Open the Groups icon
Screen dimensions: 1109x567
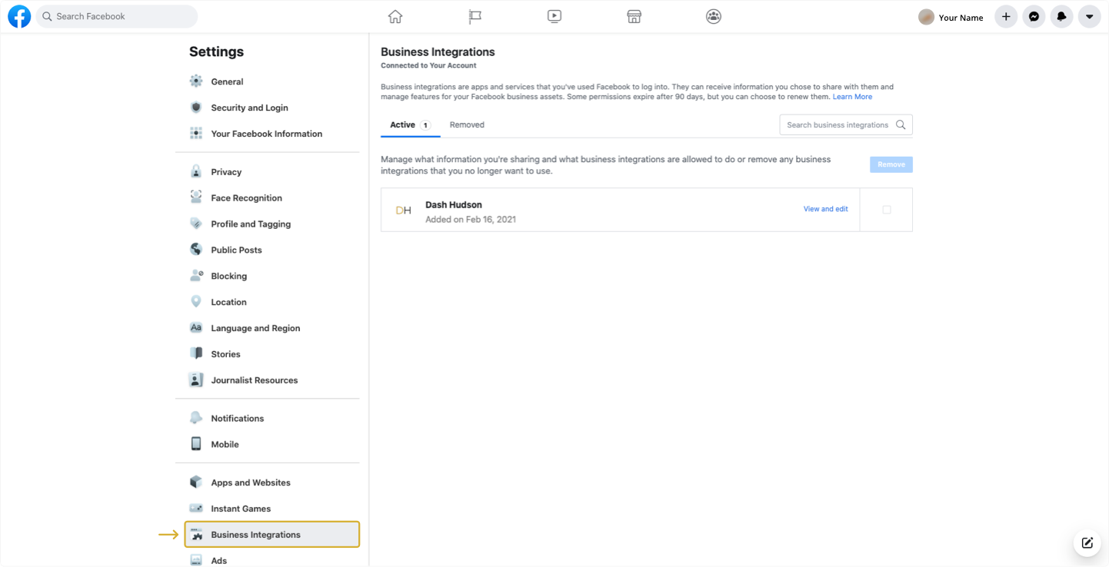714,16
